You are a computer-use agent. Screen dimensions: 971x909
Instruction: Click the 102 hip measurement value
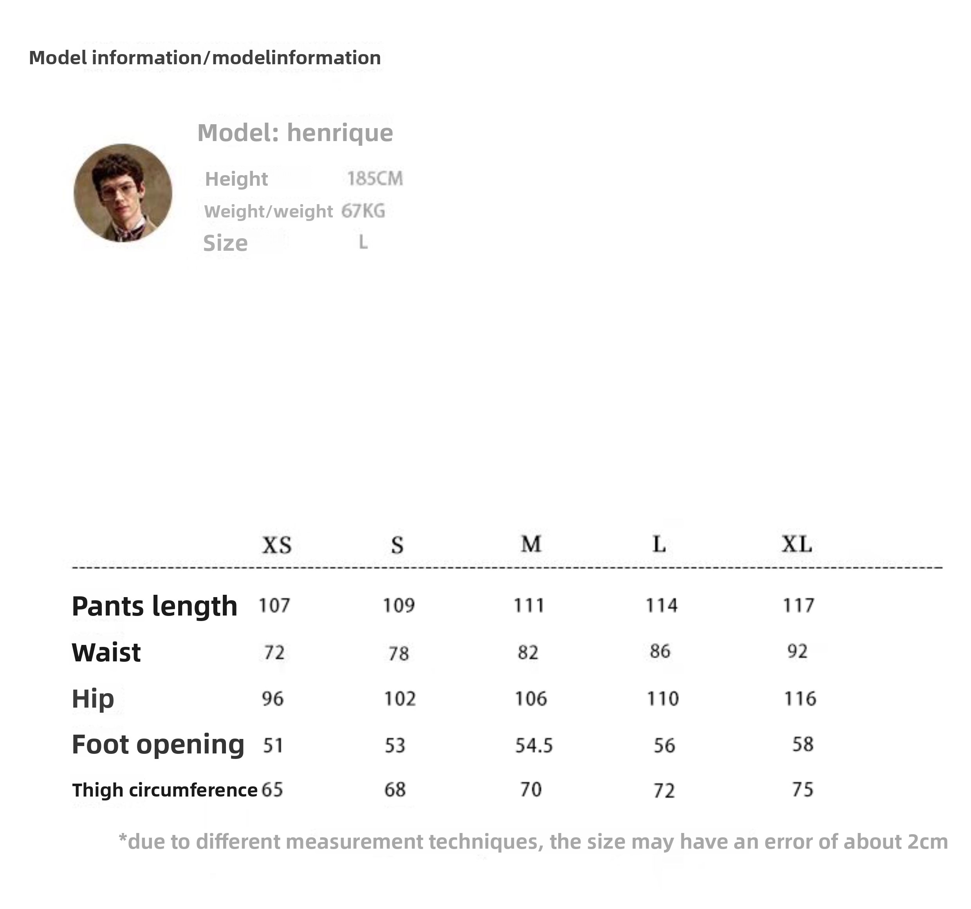[399, 699]
